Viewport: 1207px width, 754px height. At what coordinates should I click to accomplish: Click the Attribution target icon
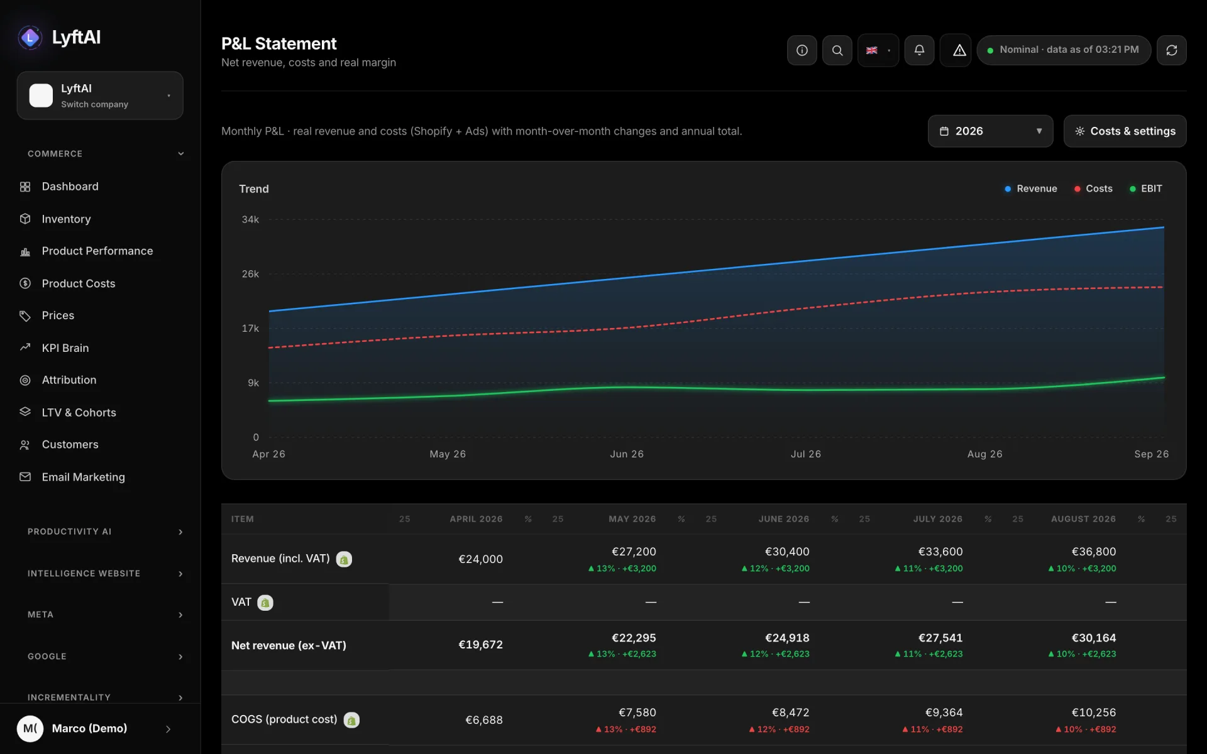tap(25, 380)
